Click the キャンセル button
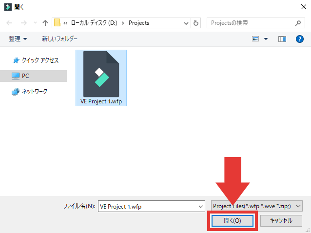The width and height of the screenshot is (311, 233). pos(281,220)
